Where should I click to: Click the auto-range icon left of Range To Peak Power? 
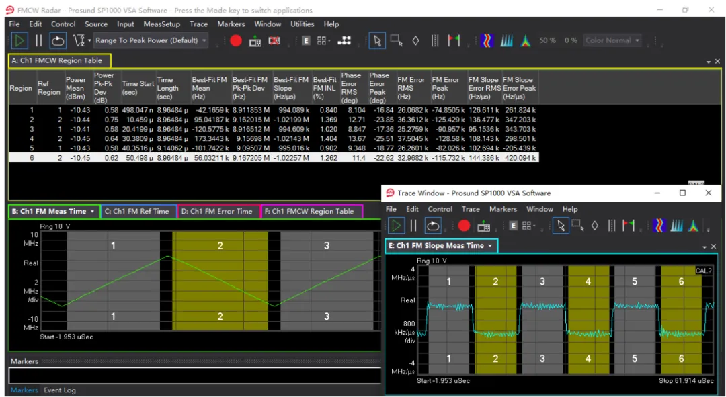pos(78,41)
